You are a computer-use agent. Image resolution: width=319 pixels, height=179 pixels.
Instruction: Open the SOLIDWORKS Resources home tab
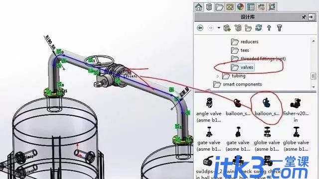coord(198,7)
